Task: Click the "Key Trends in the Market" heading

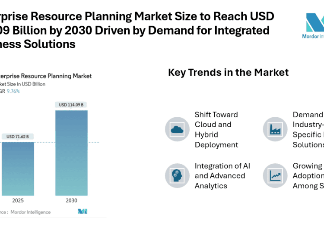Action: coord(228,72)
